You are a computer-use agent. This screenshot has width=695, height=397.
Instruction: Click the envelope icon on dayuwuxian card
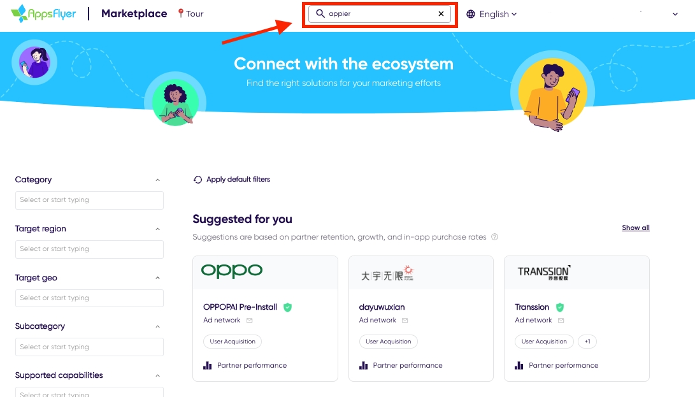(x=405, y=321)
